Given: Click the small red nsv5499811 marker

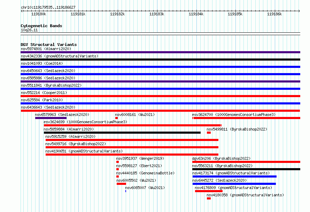Looking at the screenshot, I should click(x=209, y=133).
